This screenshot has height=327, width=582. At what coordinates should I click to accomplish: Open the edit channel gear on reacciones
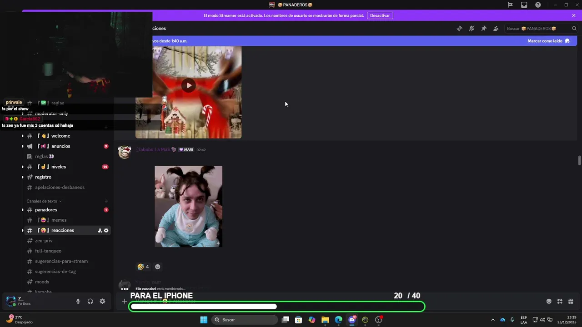point(106,230)
